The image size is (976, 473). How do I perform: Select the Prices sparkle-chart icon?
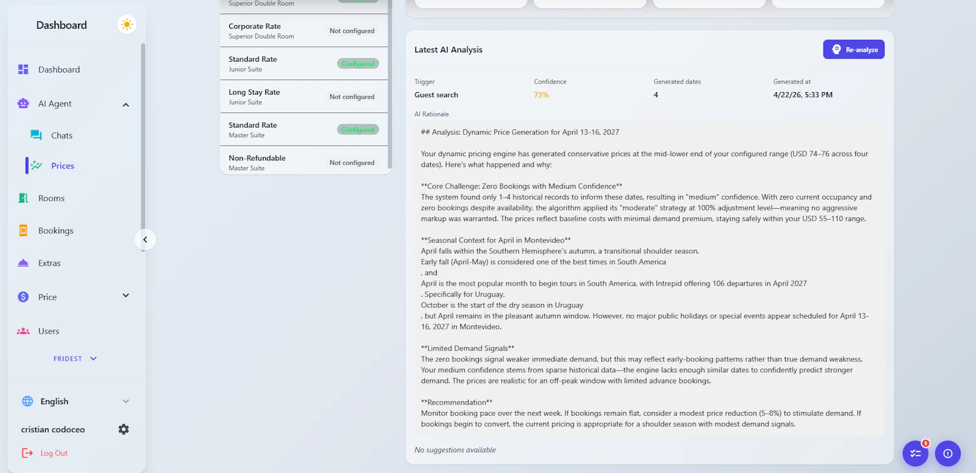pos(37,165)
